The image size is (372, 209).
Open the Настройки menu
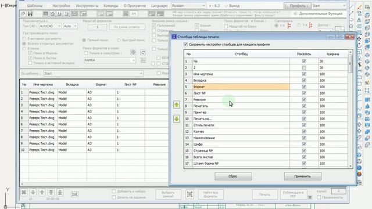point(61,5)
